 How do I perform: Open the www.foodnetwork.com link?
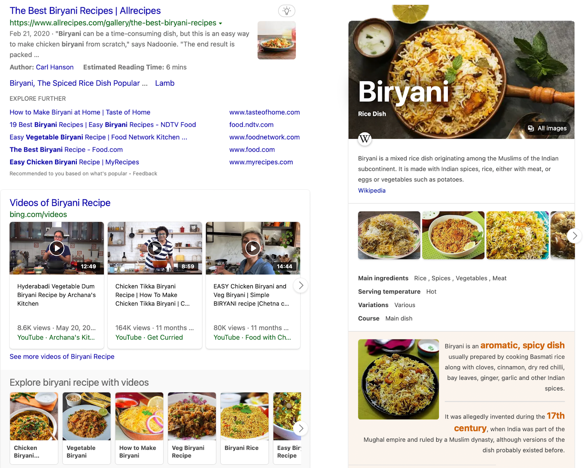tap(264, 137)
